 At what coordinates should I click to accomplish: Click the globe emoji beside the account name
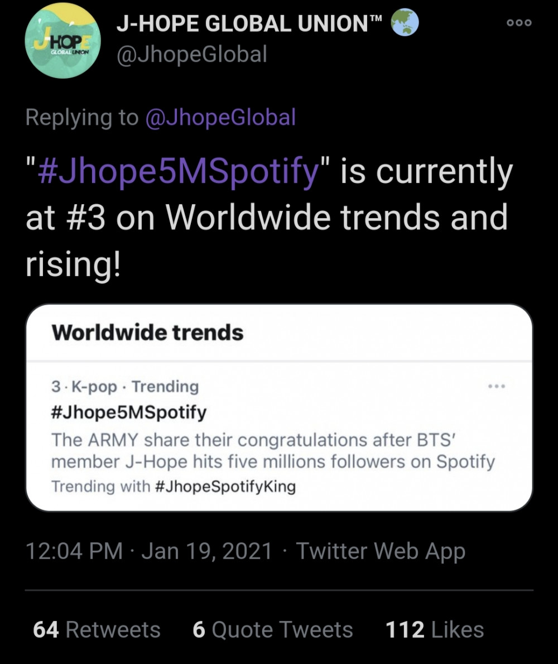[405, 23]
